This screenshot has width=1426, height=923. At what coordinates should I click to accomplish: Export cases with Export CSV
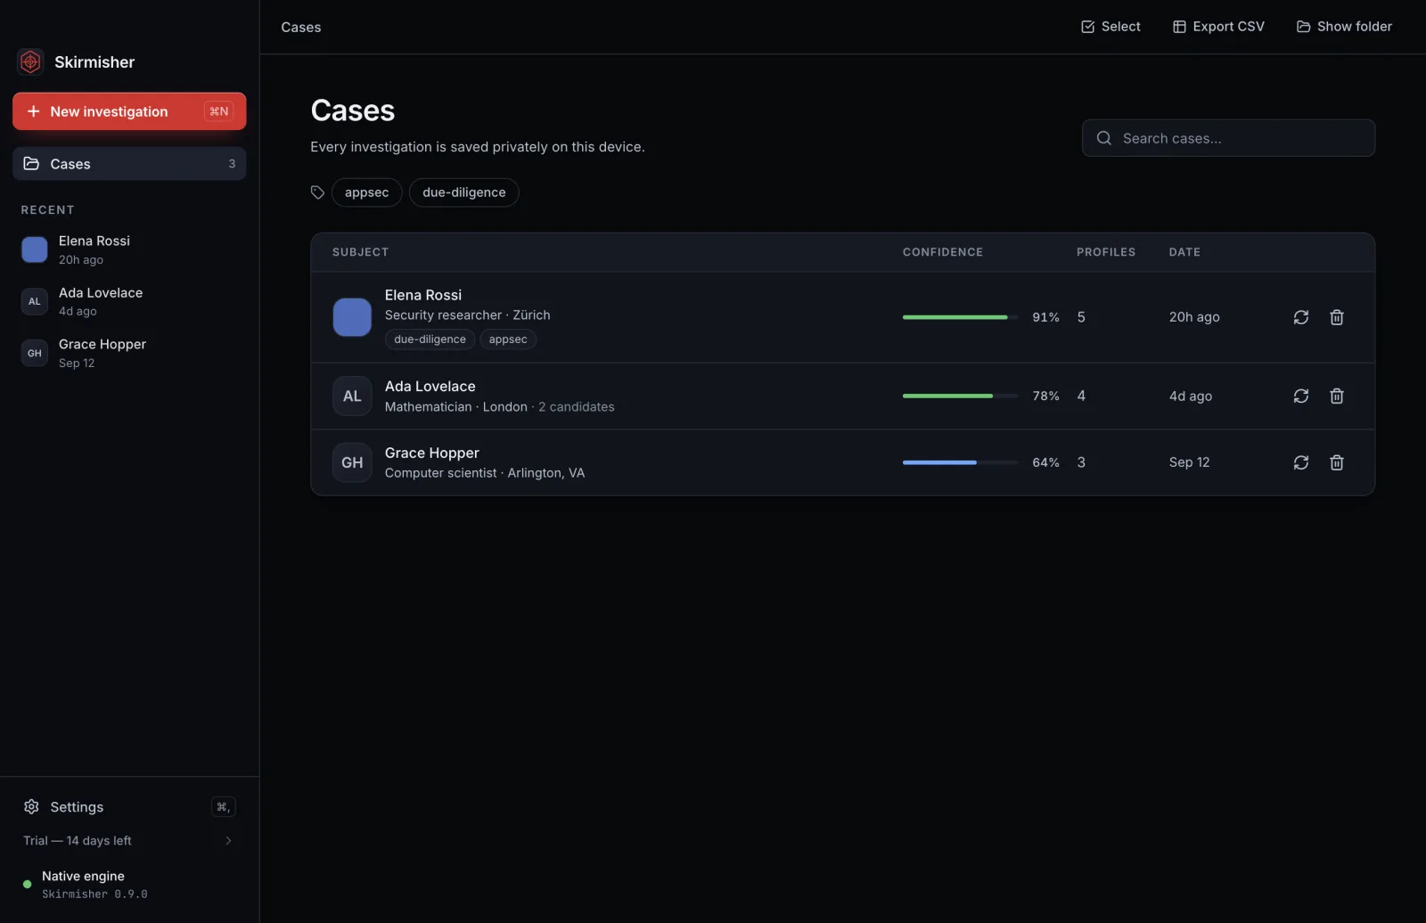pos(1218,27)
